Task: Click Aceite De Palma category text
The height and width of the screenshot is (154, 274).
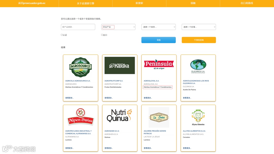Action: (x=189, y=90)
